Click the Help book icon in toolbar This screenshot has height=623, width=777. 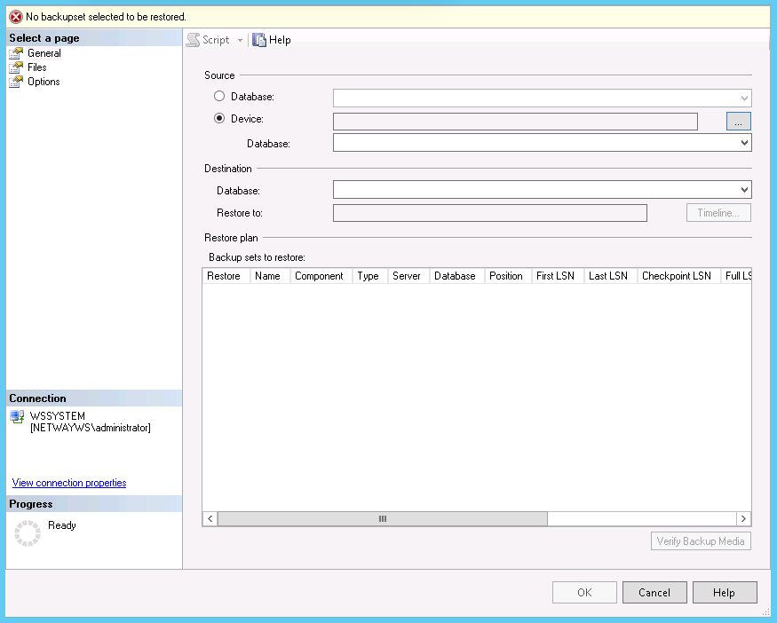259,40
